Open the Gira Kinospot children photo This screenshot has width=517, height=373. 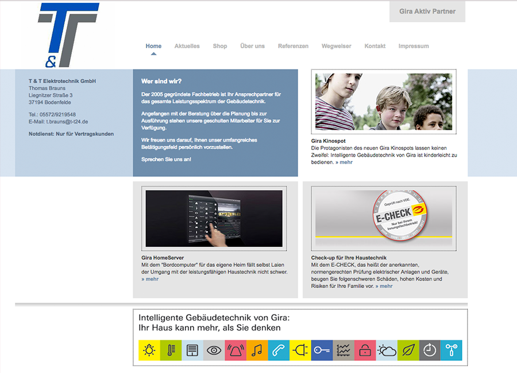pyautogui.click(x=384, y=102)
